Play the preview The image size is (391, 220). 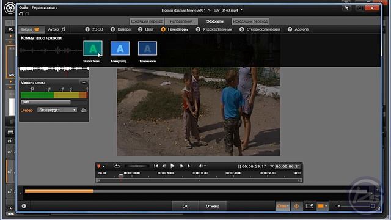pyautogui.click(x=172, y=166)
